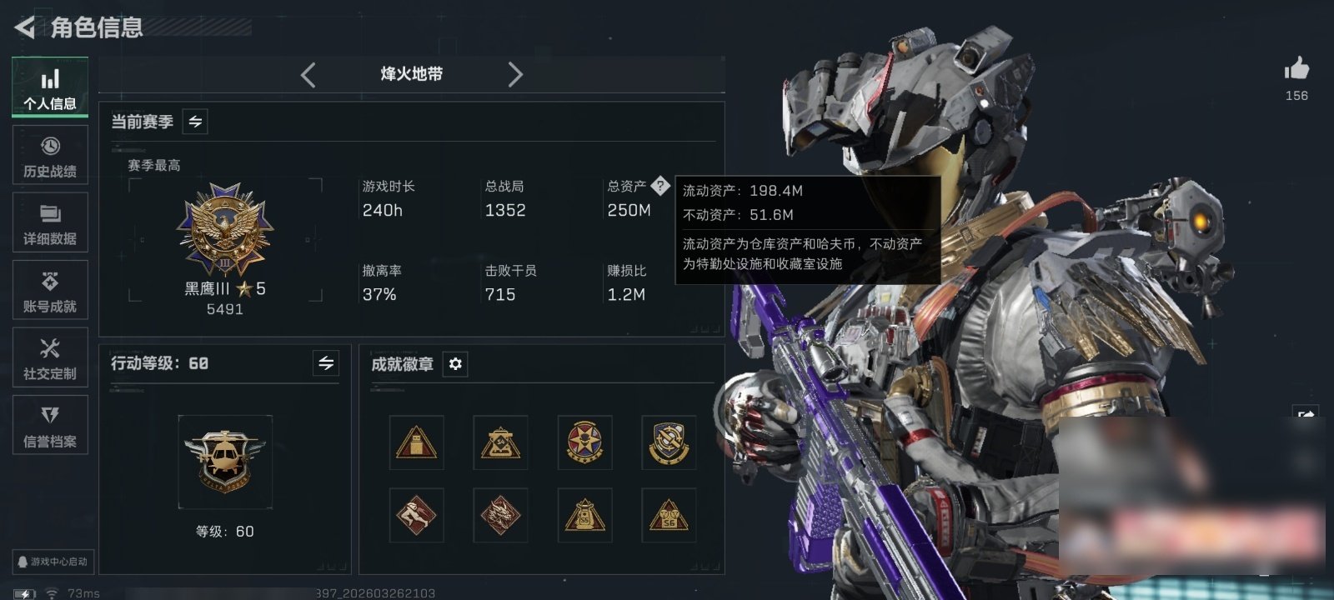This screenshot has width=1334, height=600.
Task: Select the 黑鹰III rank badge
Action: (x=225, y=230)
